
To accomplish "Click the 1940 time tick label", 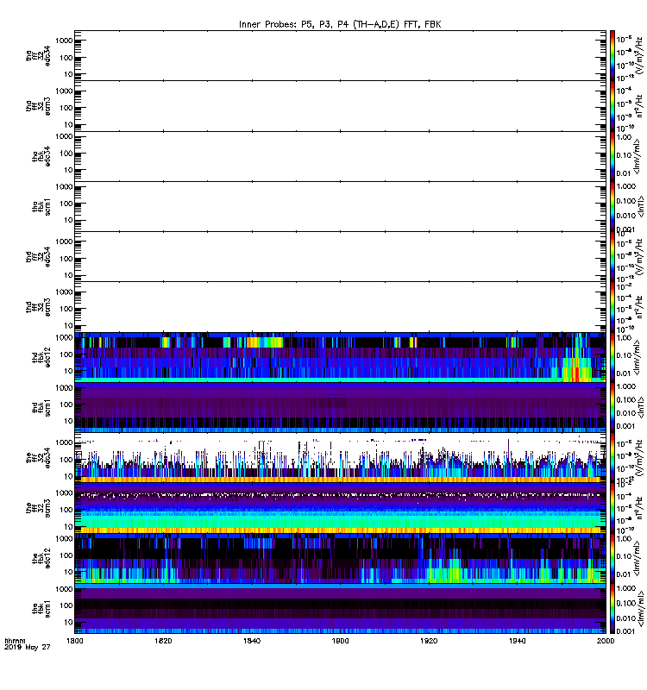I will (517, 641).
